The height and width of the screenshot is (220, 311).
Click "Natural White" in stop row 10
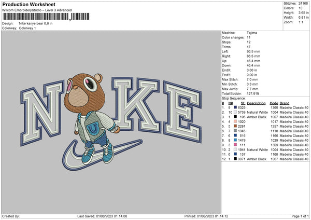[x=257, y=150]
